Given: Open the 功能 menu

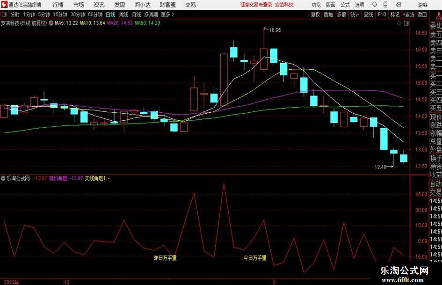Looking at the screenshot, I should [316, 5].
